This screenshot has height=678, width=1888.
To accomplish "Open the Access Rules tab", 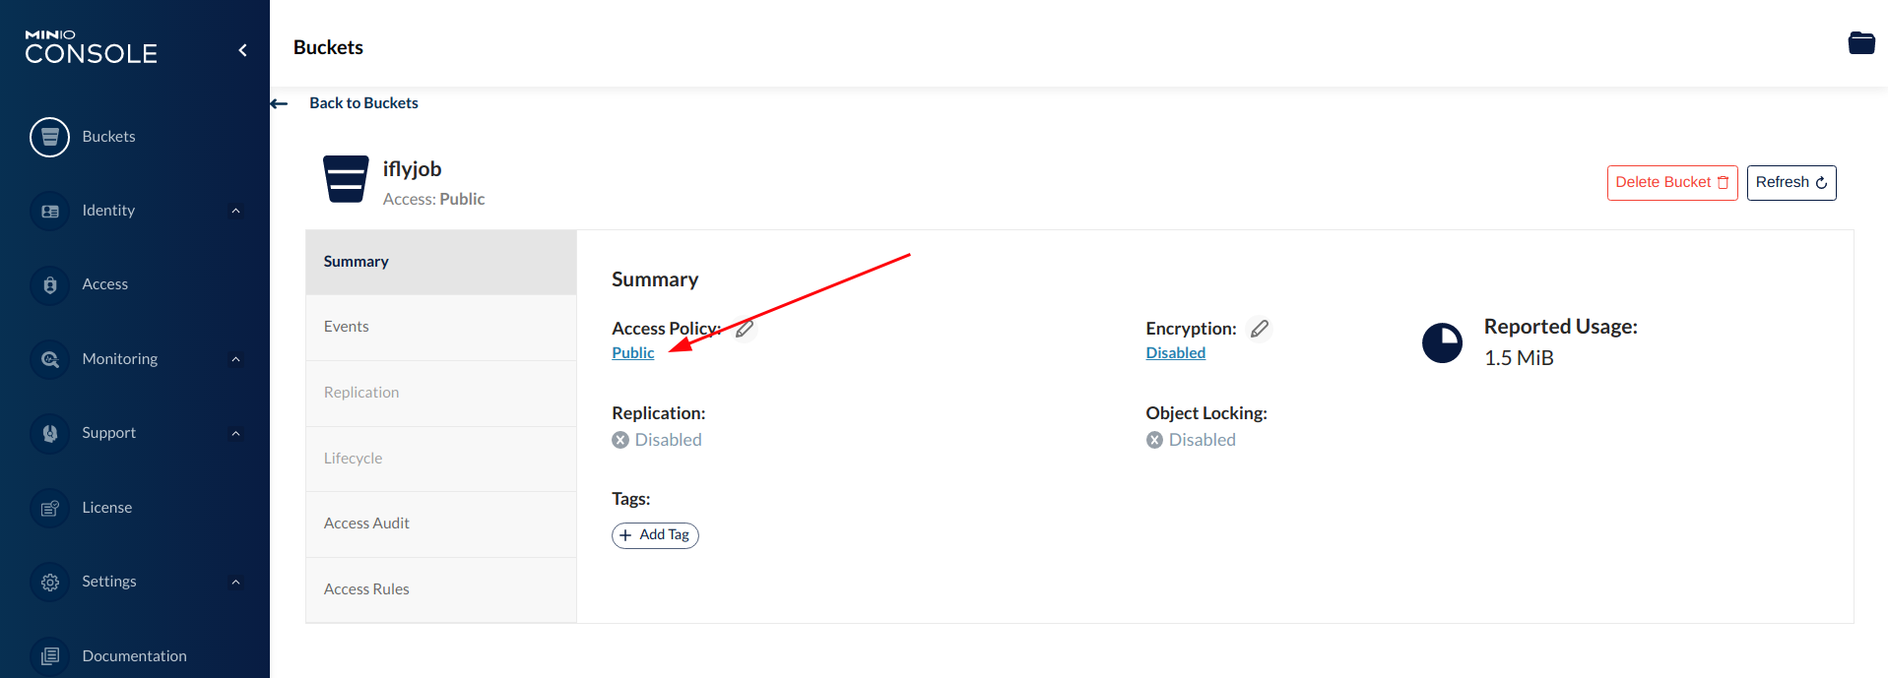I will click(366, 589).
